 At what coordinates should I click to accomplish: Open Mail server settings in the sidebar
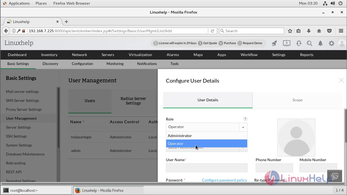tap(22, 92)
